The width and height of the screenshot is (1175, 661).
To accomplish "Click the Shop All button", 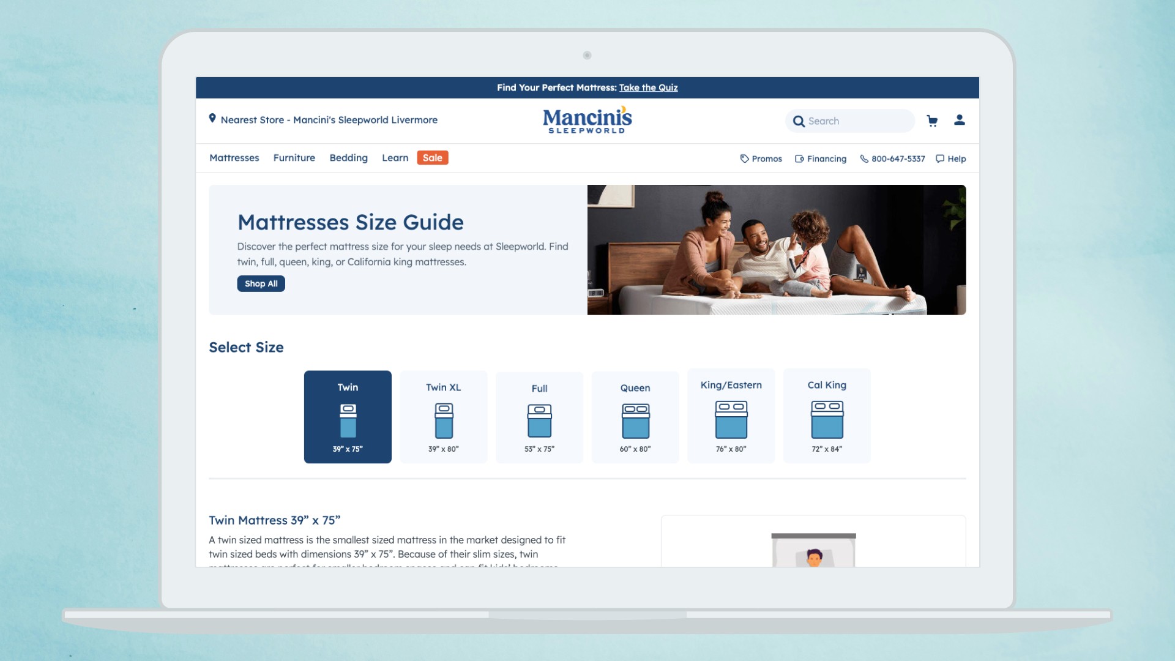I will [x=261, y=283].
